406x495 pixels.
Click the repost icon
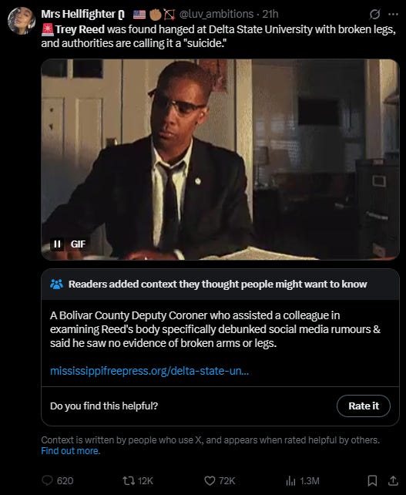point(128,481)
